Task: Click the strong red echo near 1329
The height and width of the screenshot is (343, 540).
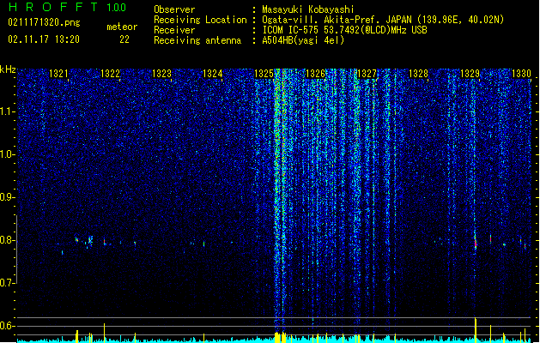Action: (x=476, y=243)
